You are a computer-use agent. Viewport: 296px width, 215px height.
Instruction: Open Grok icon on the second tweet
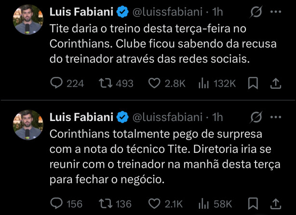pyautogui.click(x=256, y=117)
